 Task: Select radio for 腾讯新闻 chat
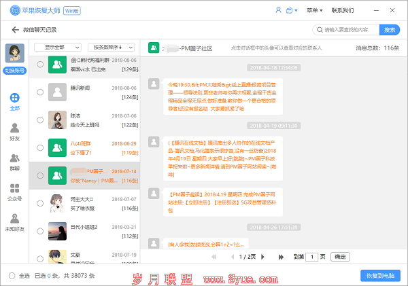(40, 92)
